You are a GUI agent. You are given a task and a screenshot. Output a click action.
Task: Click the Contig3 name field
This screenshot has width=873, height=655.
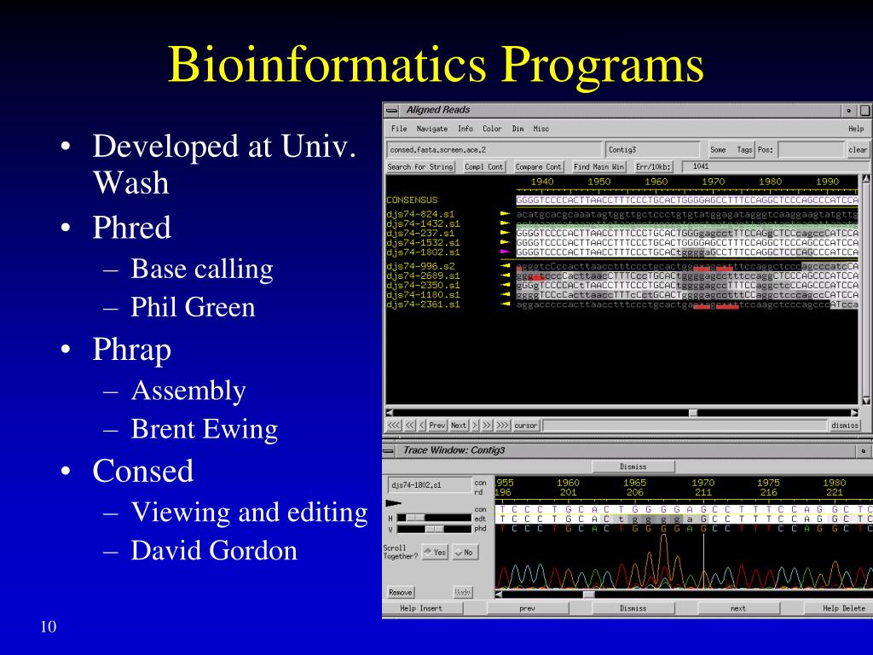click(x=652, y=149)
